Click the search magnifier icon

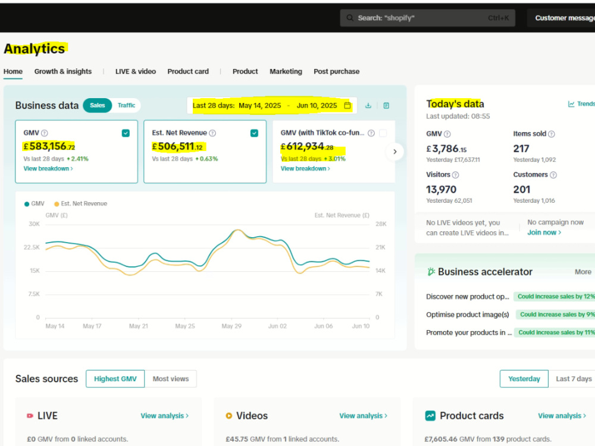(x=350, y=18)
